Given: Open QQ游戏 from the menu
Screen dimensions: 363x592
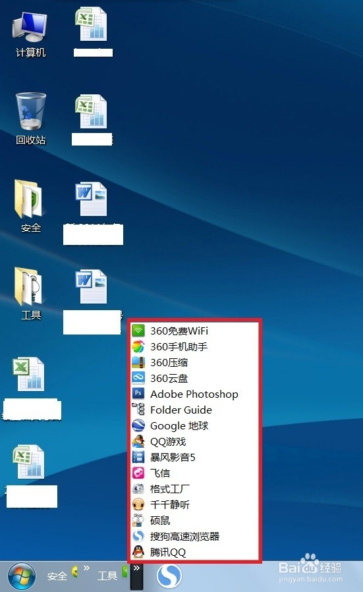Looking at the screenshot, I should click(194, 442).
